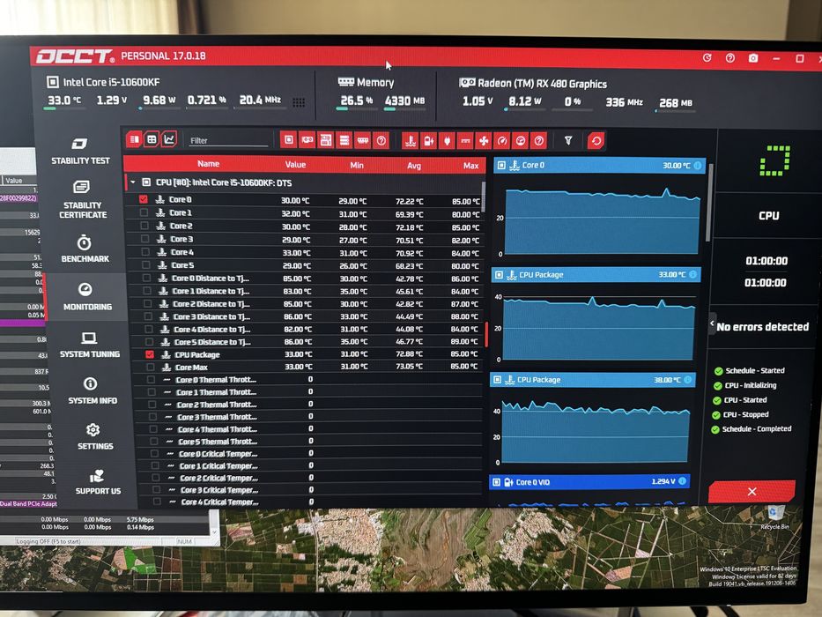
Task: Click the Core 0 VID graph header
Action: pos(589,481)
